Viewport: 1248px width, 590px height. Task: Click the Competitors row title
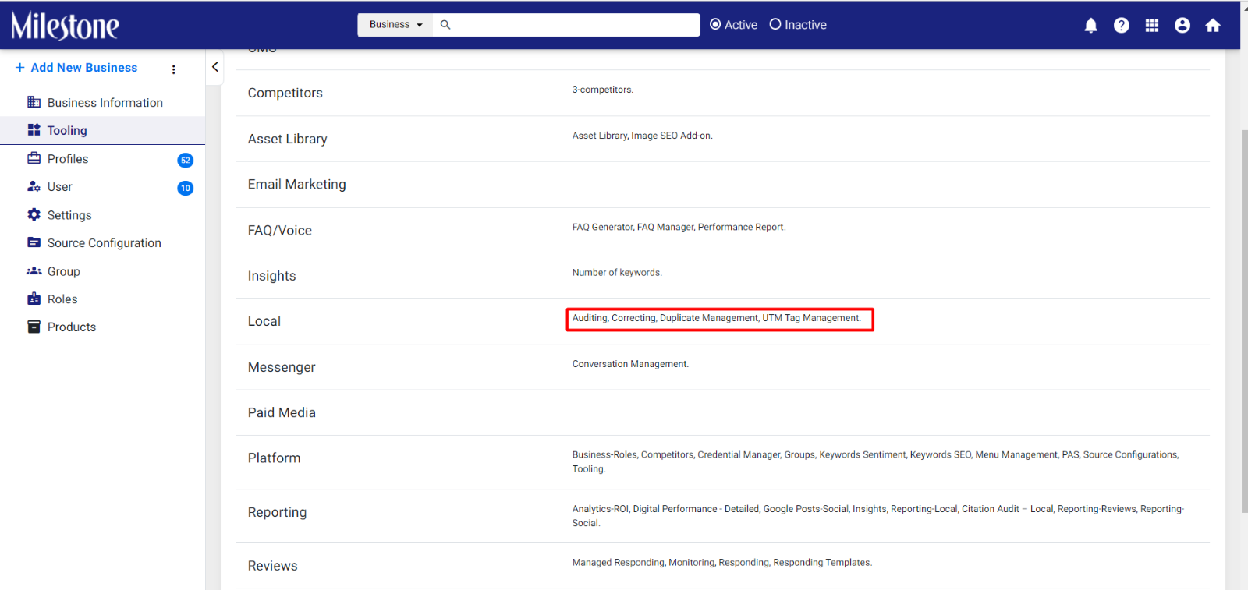(x=285, y=93)
